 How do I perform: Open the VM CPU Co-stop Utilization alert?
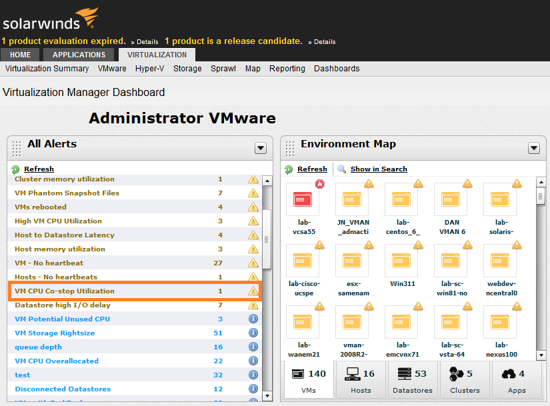[x=135, y=291]
